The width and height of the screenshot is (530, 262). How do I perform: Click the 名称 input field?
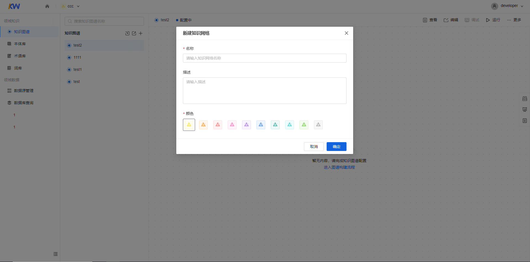point(264,58)
